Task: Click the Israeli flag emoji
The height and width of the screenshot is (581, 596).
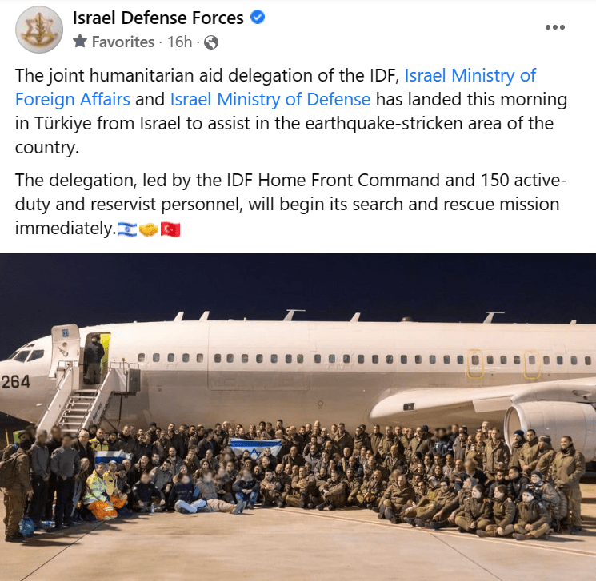Action: point(127,229)
